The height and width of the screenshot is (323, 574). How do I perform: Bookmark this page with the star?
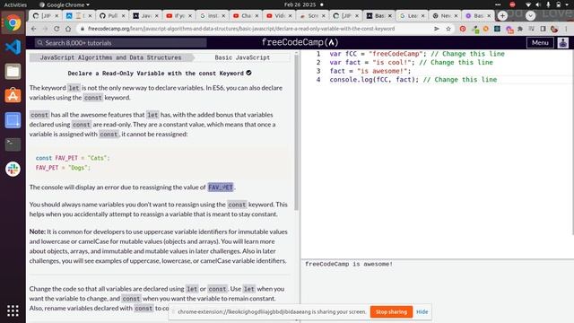448,29
